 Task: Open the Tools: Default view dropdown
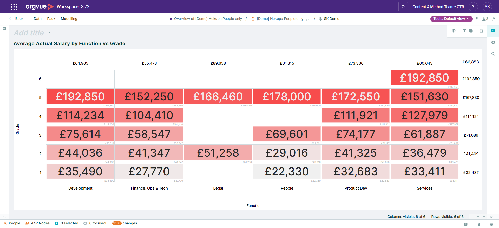451,19
